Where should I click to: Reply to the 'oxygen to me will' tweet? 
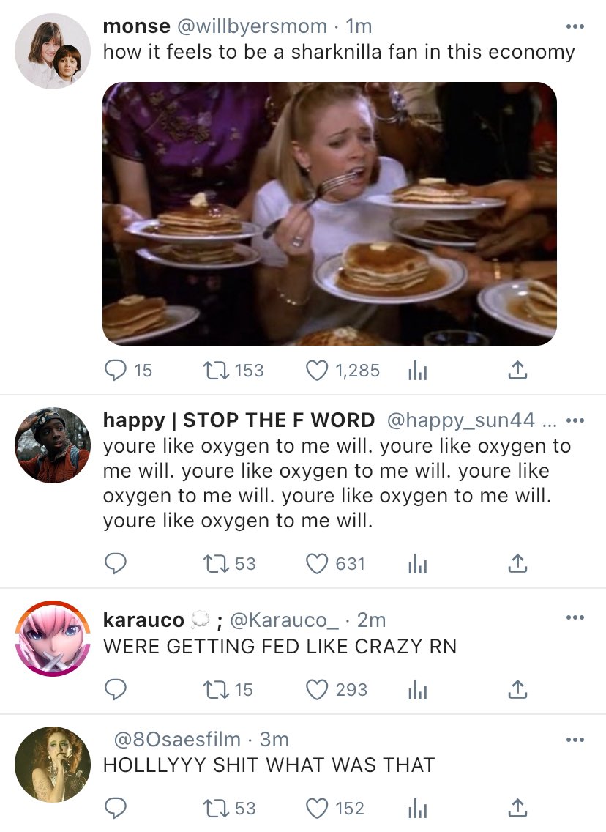[x=116, y=563]
